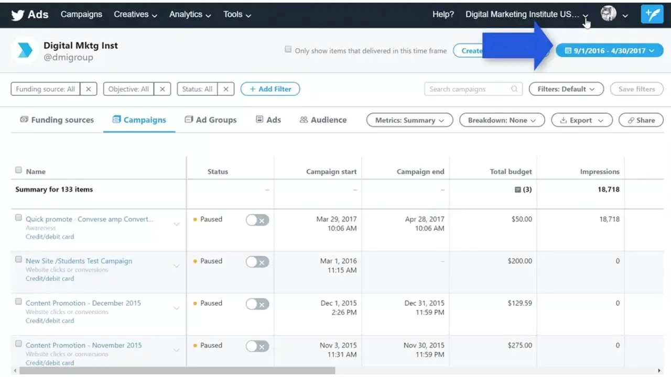Image resolution: width=671 pixels, height=377 pixels.
Task: Switch to the Ads tab
Action: pos(268,120)
